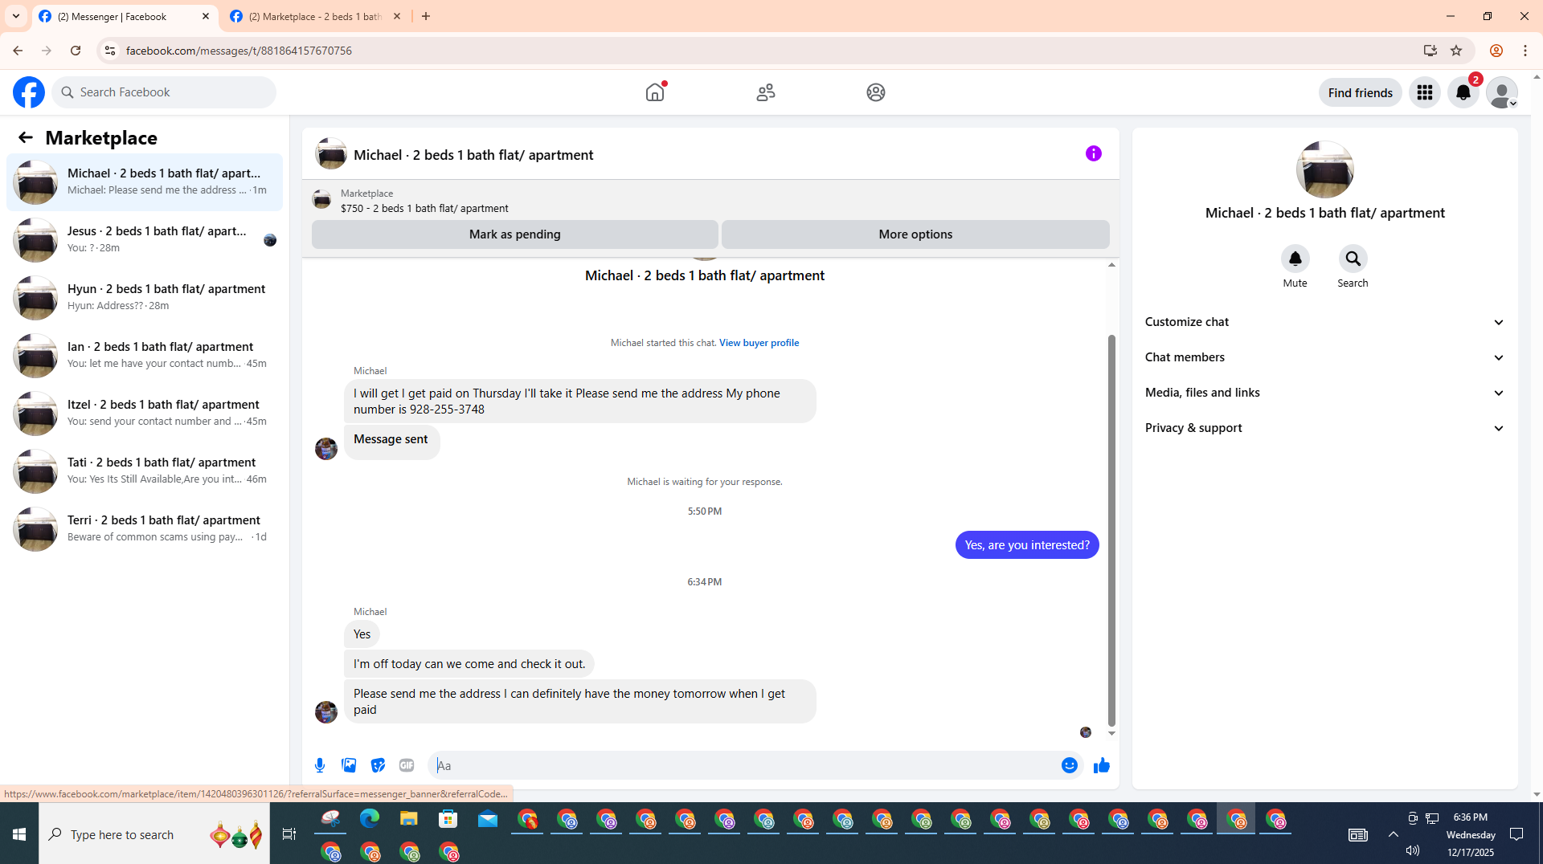The image size is (1543, 864).
Task: Open Michael's chat in sidebar
Action: coord(145,182)
